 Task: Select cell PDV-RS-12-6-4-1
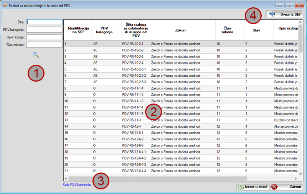(136, 152)
